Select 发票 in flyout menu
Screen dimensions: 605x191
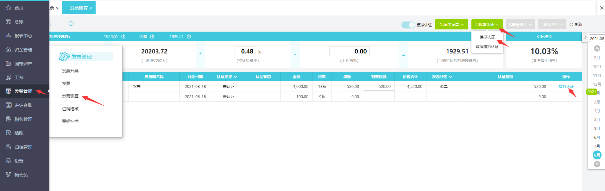[x=66, y=83]
